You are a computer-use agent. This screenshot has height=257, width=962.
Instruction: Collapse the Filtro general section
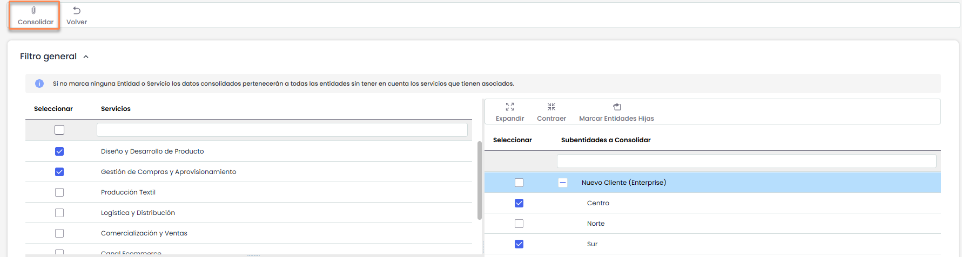86,57
